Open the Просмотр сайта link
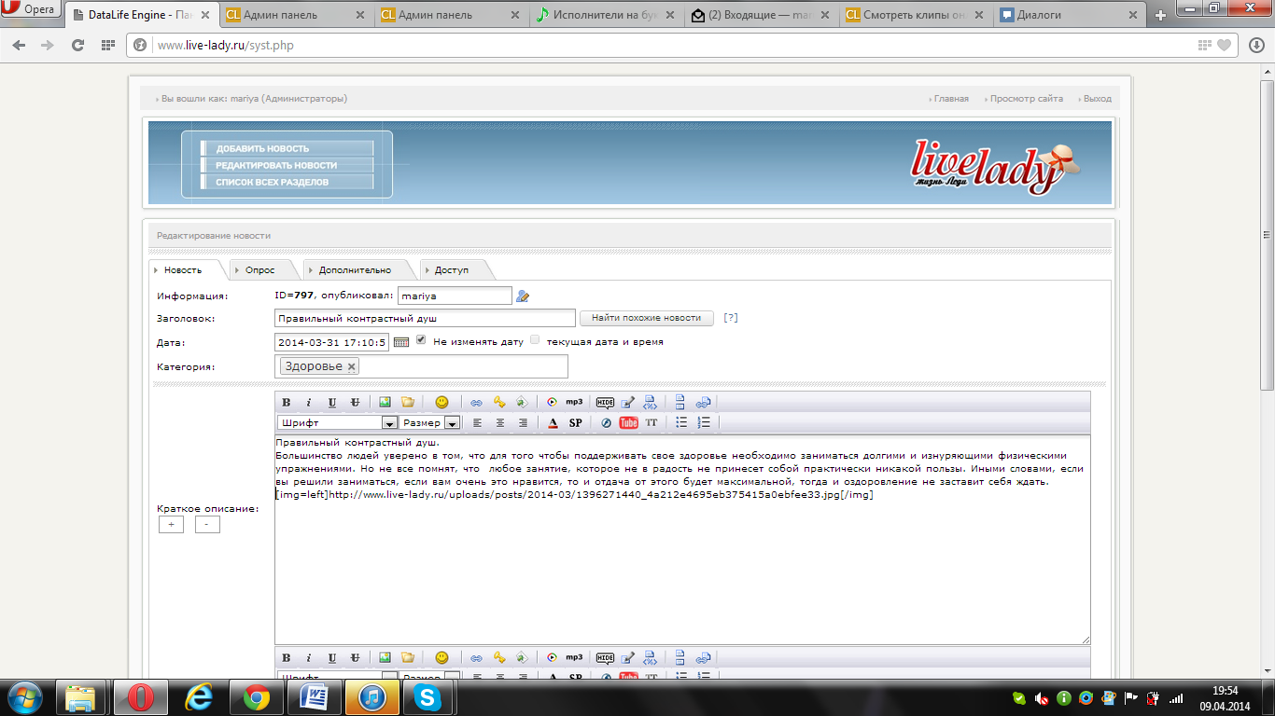Image resolution: width=1275 pixels, height=716 pixels. (1026, 99)
